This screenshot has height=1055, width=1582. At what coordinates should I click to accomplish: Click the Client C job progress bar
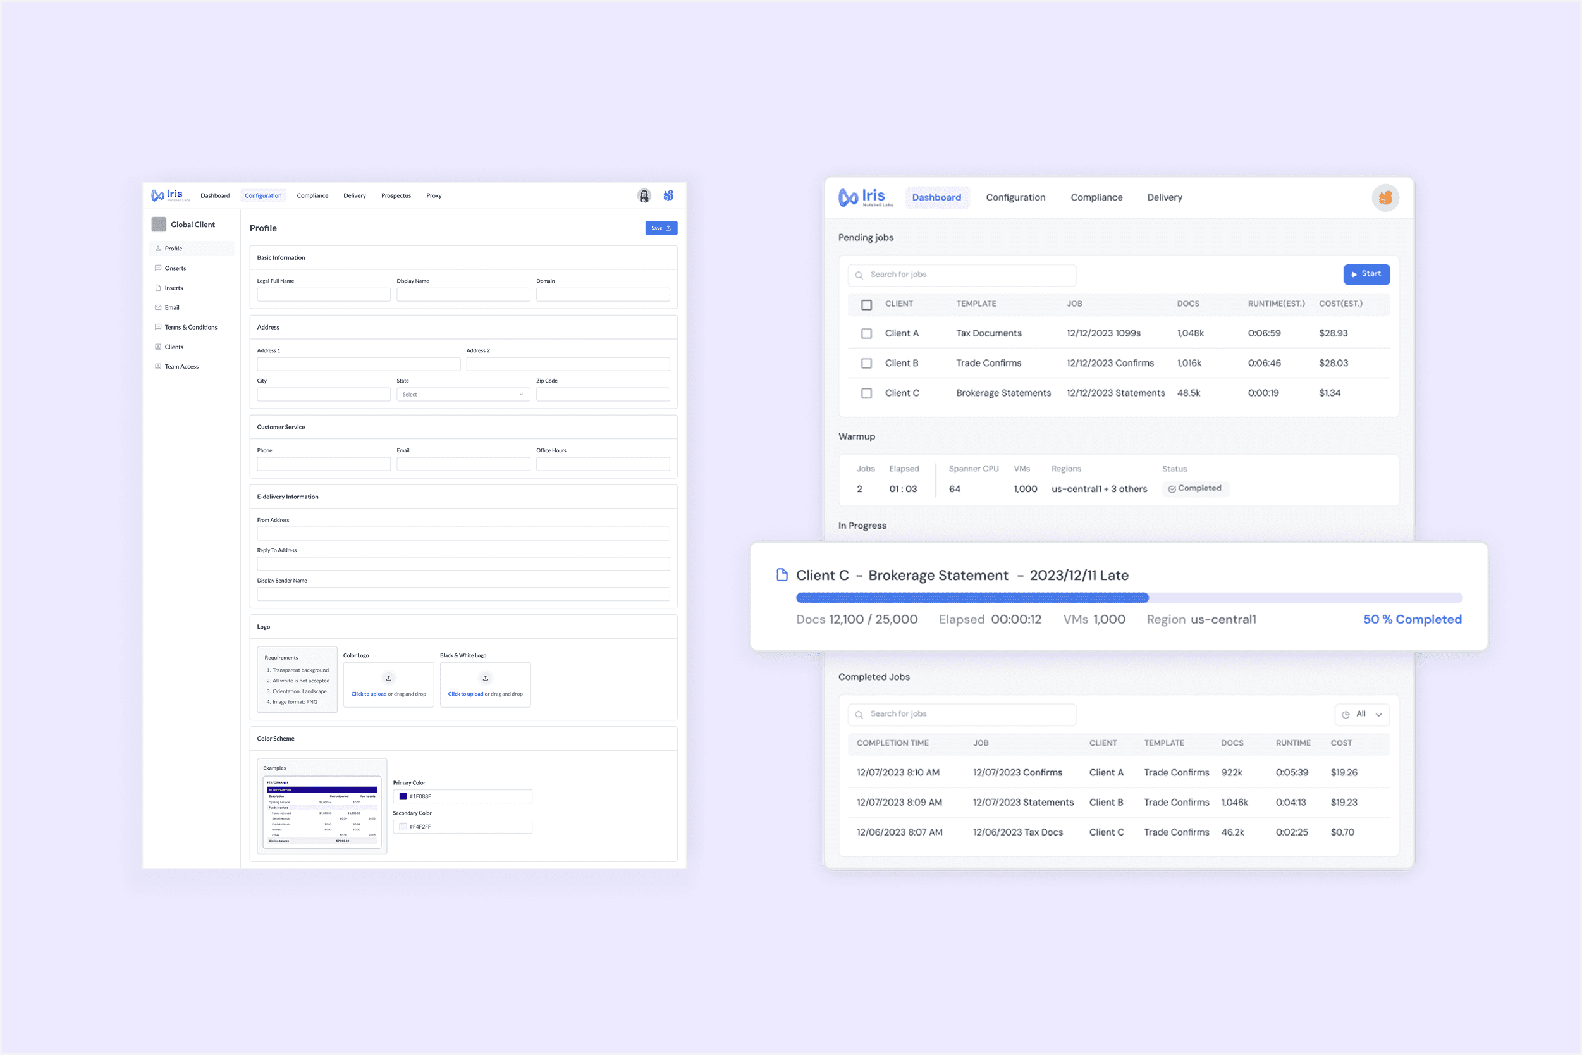click(1129, 598)
